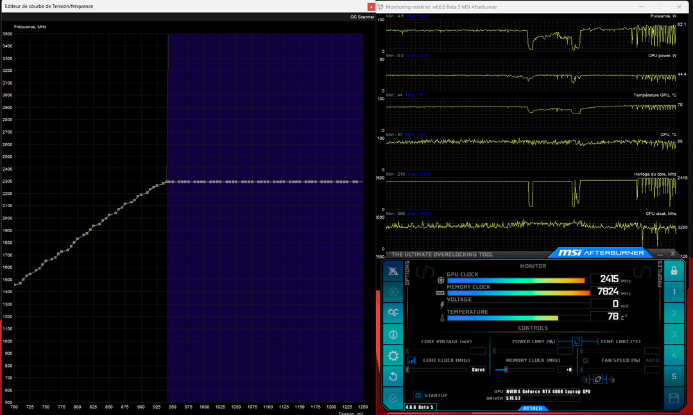Click the lightning bolt Voltage icon
The width and height of the screenshot is (693, 415).
(442, 305)
